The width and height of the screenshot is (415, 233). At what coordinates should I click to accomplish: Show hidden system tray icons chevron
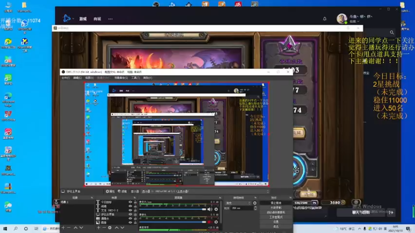[359, 228]
